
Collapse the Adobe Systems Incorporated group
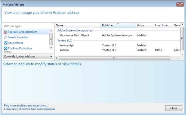point(75,30)
